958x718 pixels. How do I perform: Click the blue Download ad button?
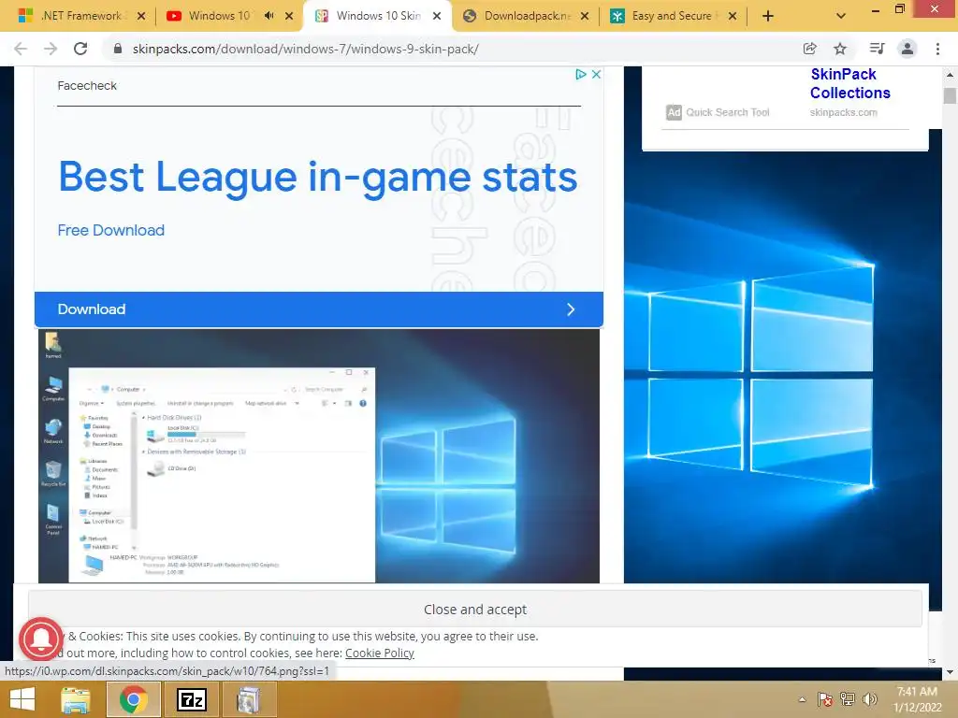[319, 309]
